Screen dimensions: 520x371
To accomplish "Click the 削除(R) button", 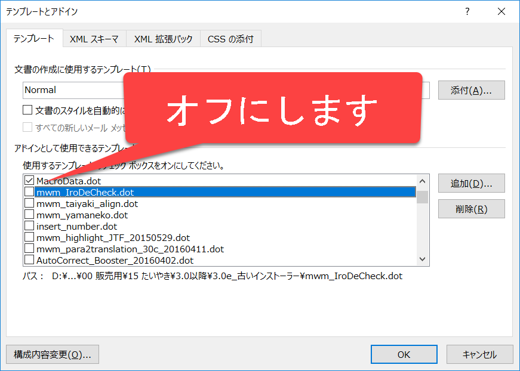I will 471,209.
